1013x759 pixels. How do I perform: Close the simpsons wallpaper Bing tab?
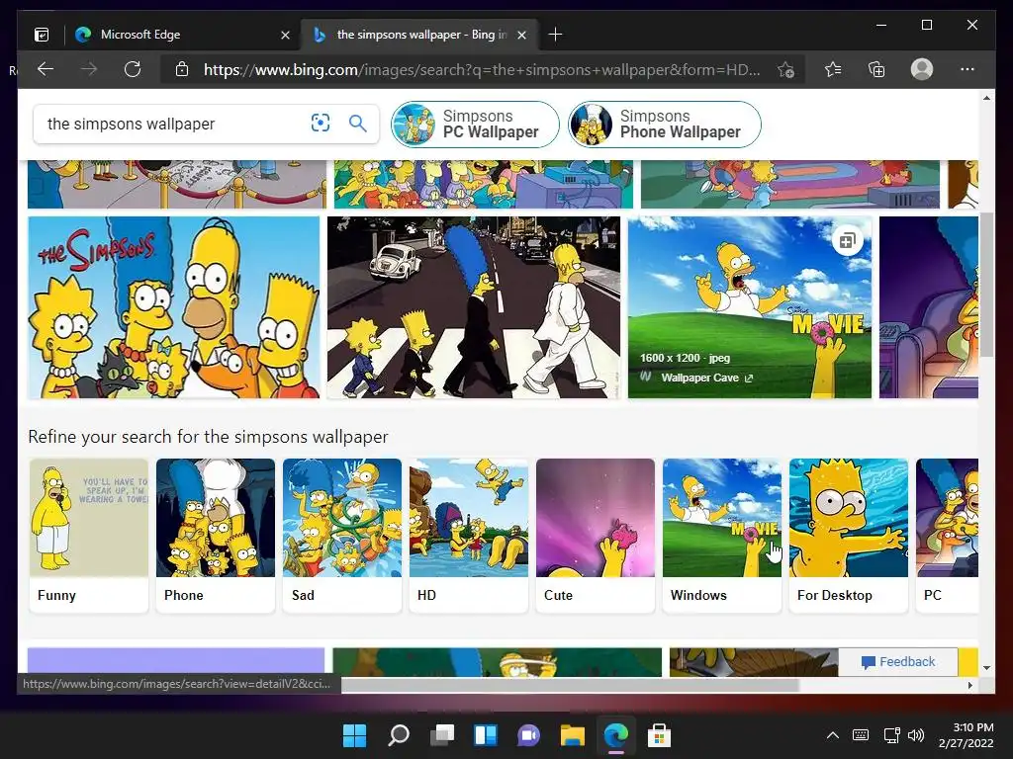coord(522,35)
